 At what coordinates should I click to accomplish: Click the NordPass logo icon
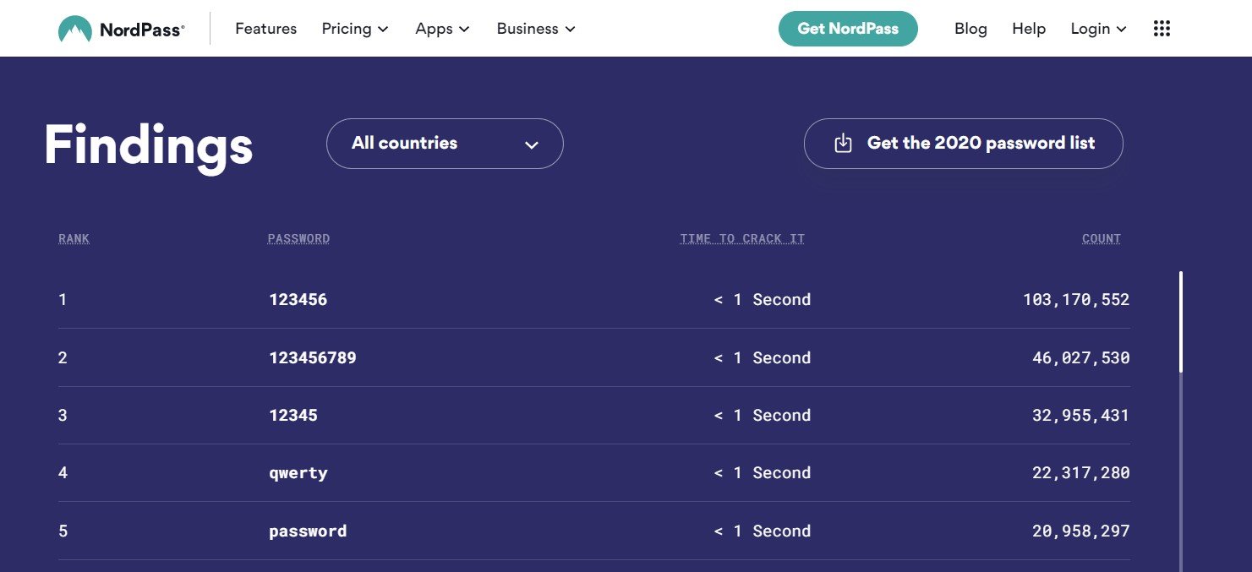tap(74, 30)
